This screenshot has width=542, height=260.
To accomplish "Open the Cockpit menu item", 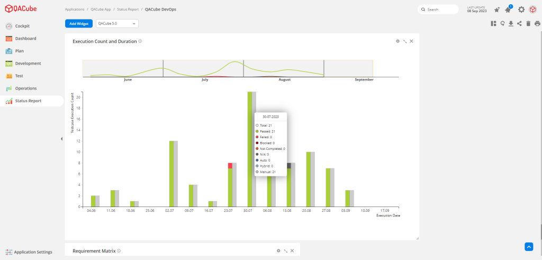I will tap(22, 26).
